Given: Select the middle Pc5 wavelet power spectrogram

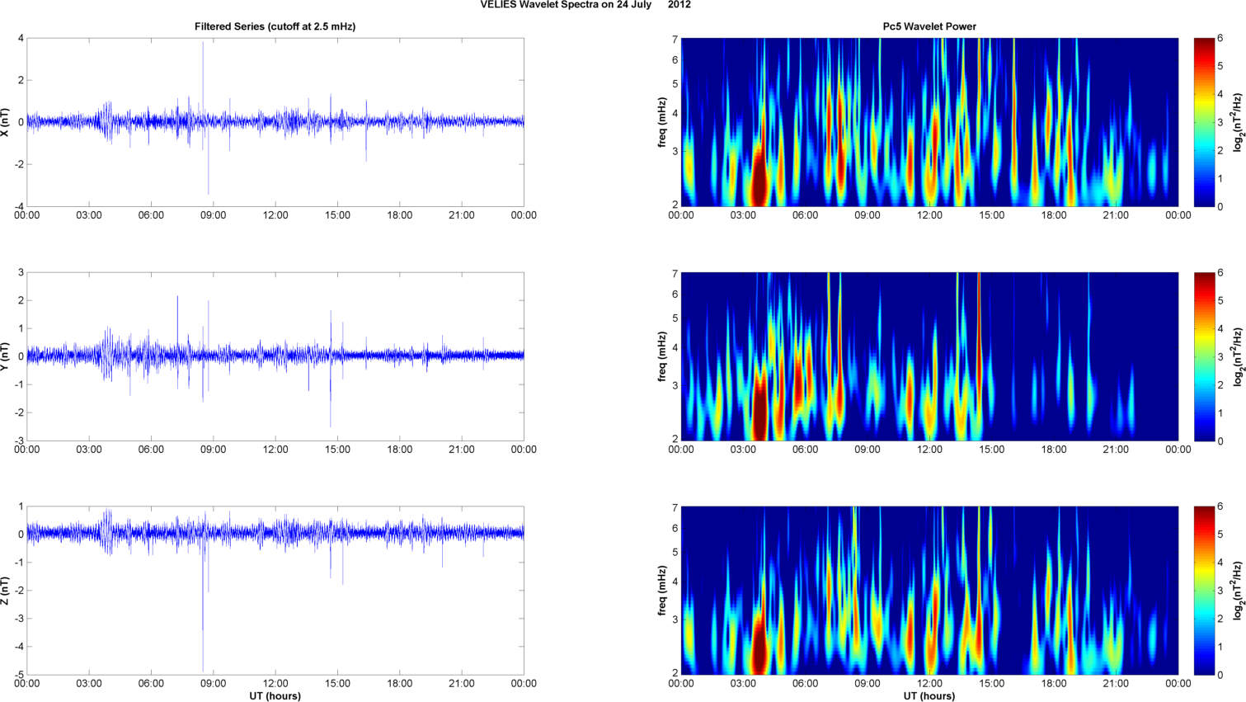Looking at the screenshot, I should [929, 356].
